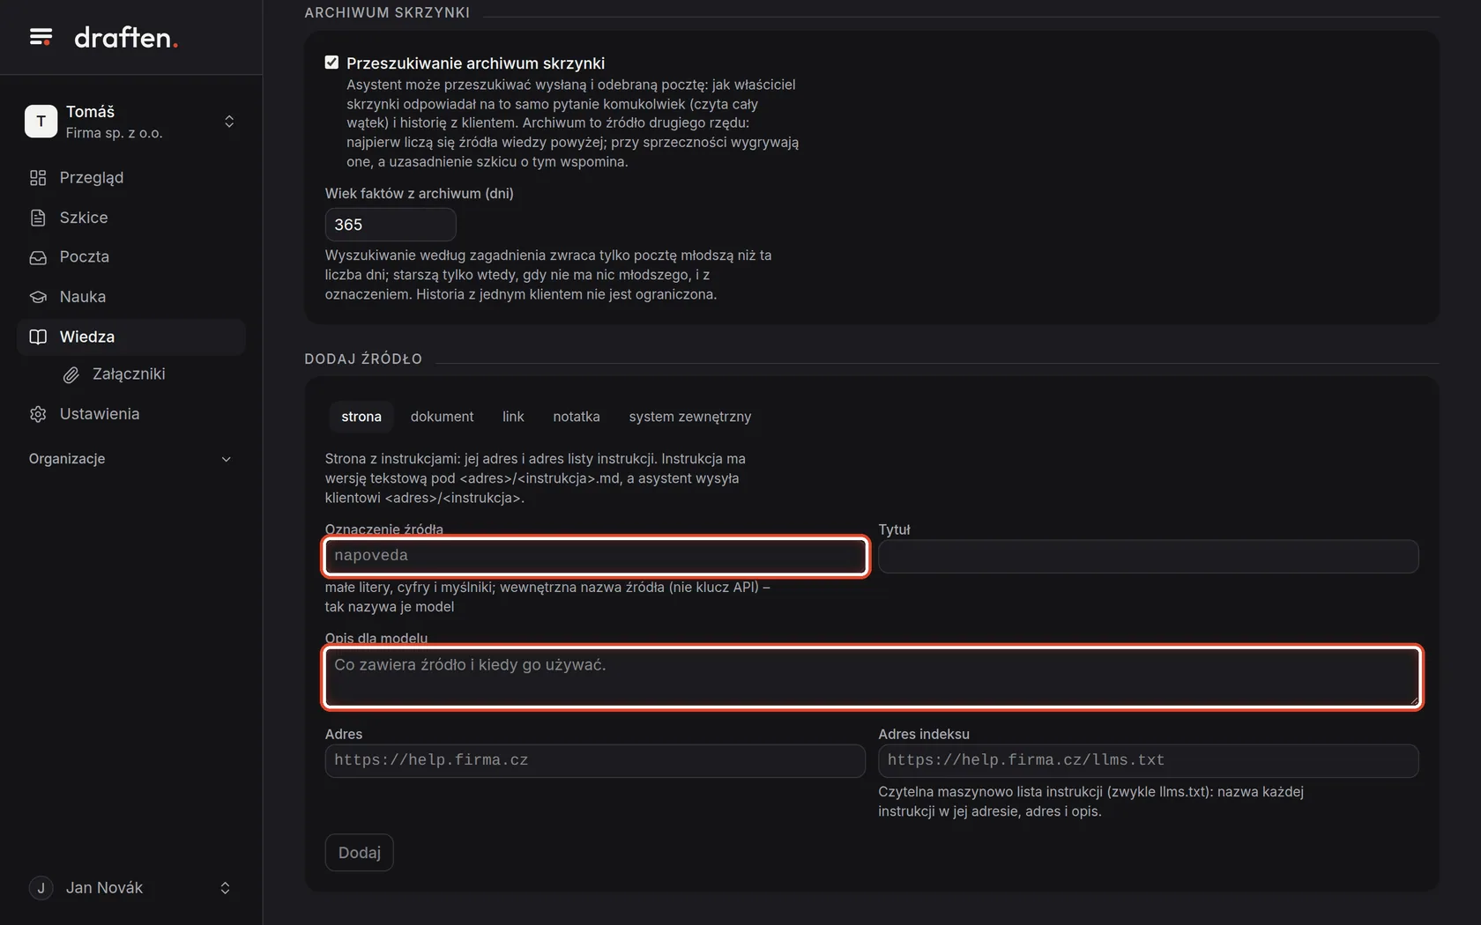The width and height of the screenshot is (1481, 925).
Task: Focus the Oznaczenie źródła input
Action: pos(596,556)
